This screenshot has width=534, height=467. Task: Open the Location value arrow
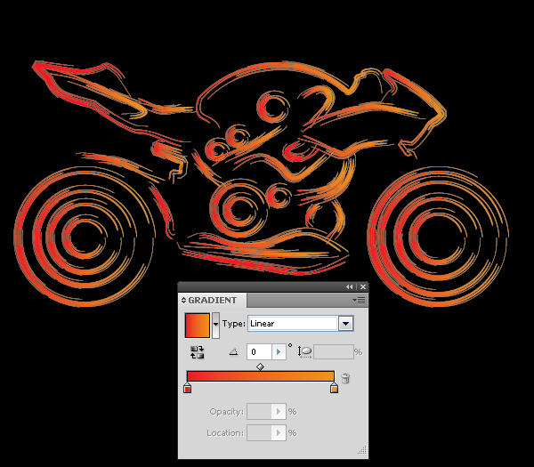point(279,433)
